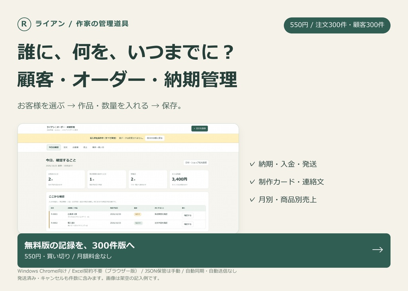This screenshot has height=291, width=408.
Task: Click the 550円 / 注文300件 price badge
Action: pos(337,25)
